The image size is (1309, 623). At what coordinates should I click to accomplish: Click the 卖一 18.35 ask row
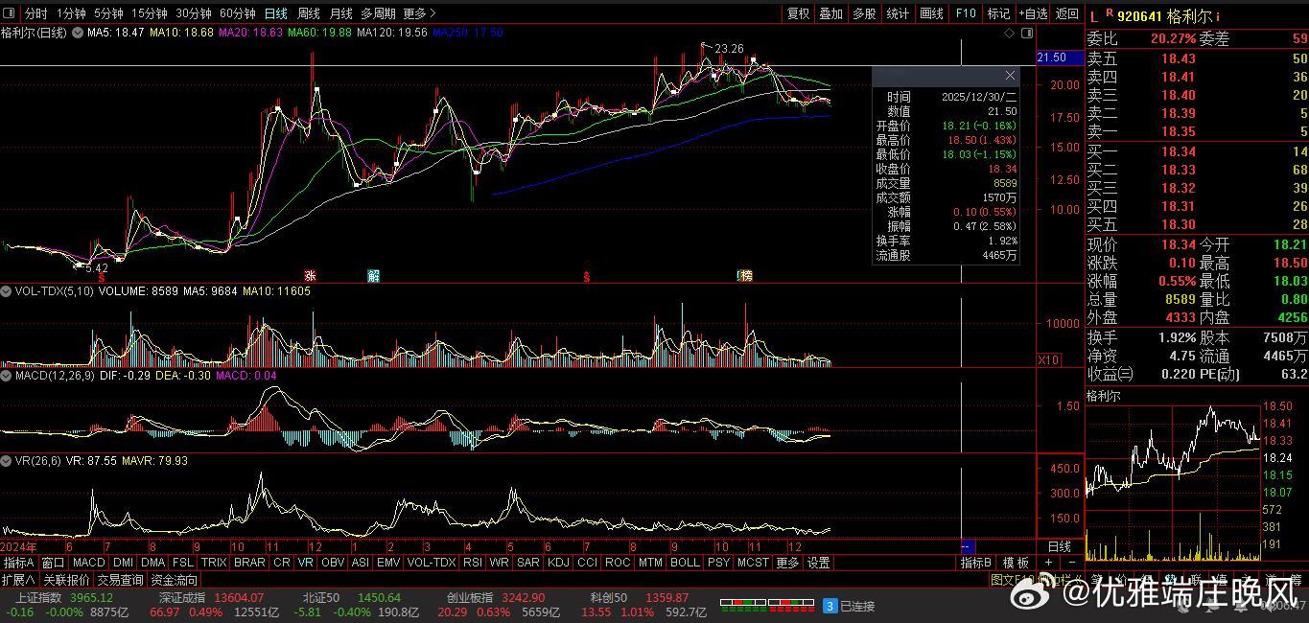(1197, 131)
